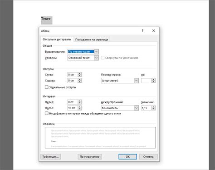The height and width of the screenshot is (170, 215).
Task: Click the highlighted word Текст in document
Action: 46,19
